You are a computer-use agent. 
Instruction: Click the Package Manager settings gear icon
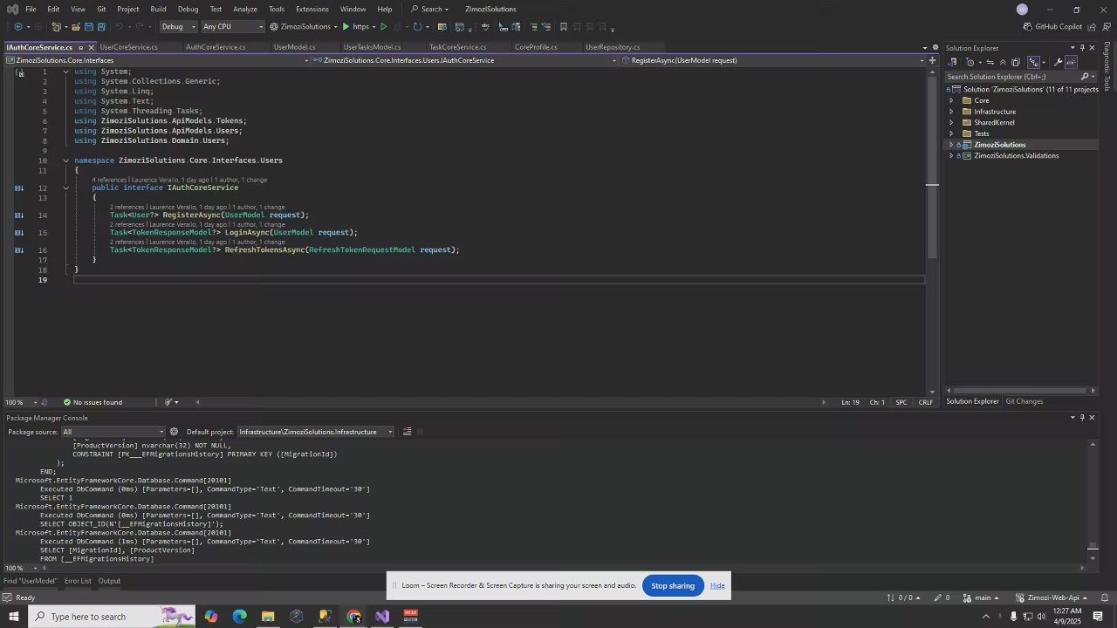tap(174, 432)
